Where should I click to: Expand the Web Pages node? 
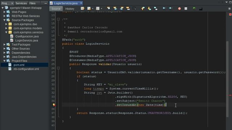click(4, 12)
